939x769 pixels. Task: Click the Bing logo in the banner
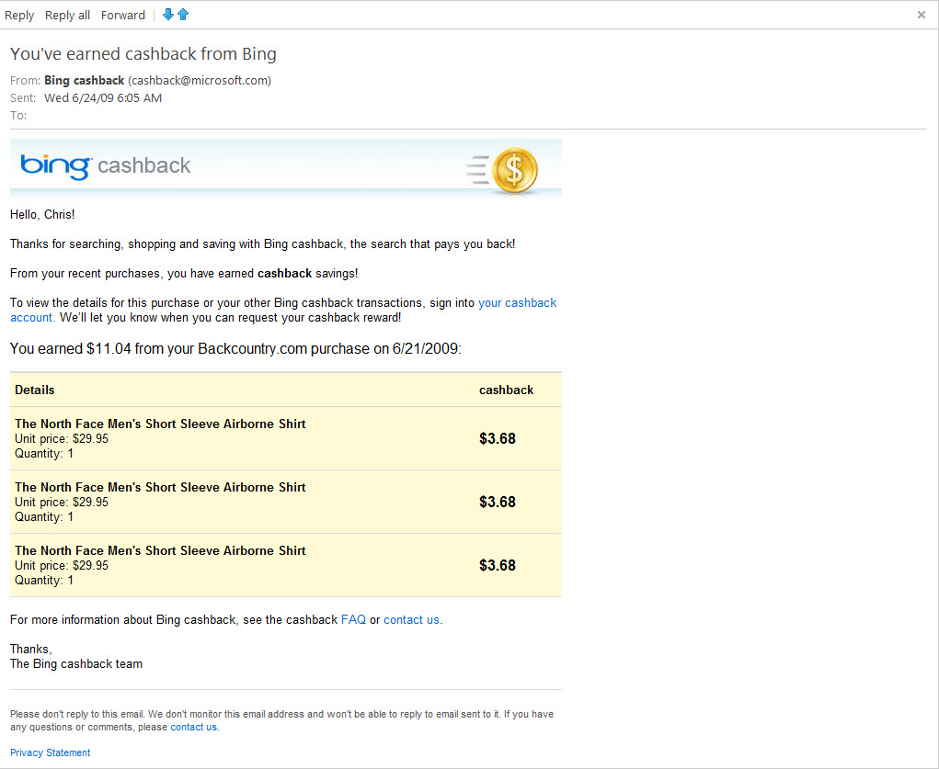click(x=55, y=166)
